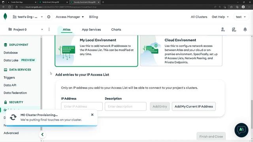Open Data Lake in the sidebar
The height and width of the screenshot is (142, 253).
point(11,60)
